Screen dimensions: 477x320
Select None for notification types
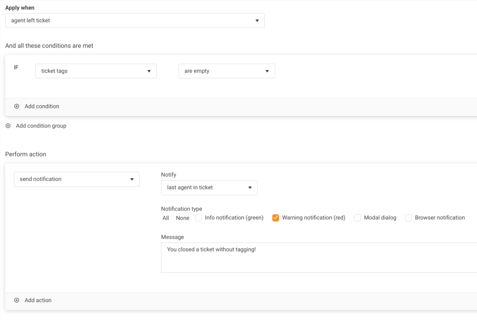[x=182, y=218]
